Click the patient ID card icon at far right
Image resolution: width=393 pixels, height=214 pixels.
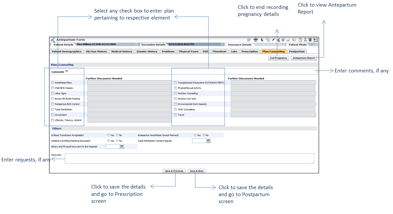pos(315,40)
